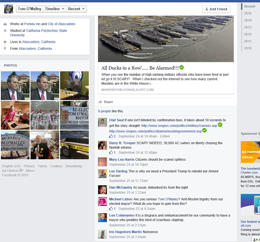
Task: Click green check after muslimgovernment link
Action: pos(204,131)
